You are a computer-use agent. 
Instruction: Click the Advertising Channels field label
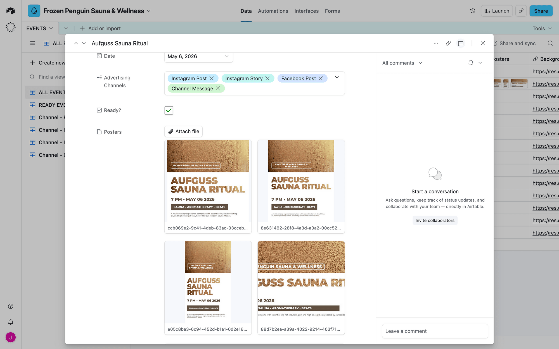[117, 82]
